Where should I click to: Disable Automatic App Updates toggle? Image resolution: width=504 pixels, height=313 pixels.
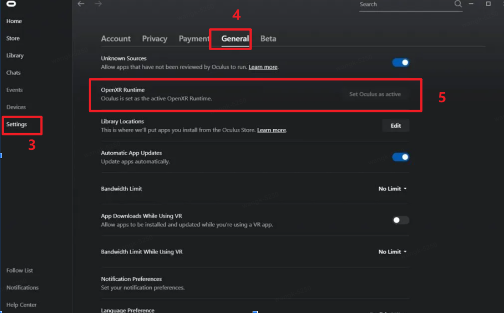click(401, 157)
